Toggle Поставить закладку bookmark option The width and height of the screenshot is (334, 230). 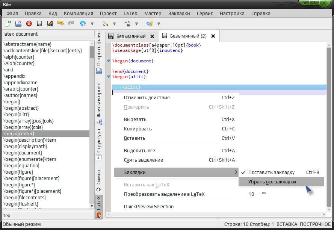(x=281, y=172)
